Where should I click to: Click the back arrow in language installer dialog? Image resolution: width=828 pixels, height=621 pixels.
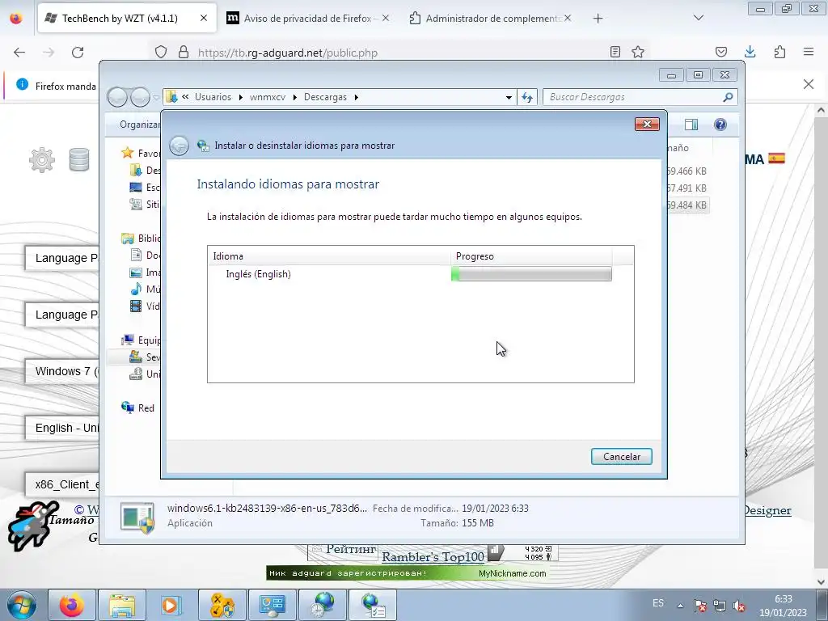pos(179,146)
